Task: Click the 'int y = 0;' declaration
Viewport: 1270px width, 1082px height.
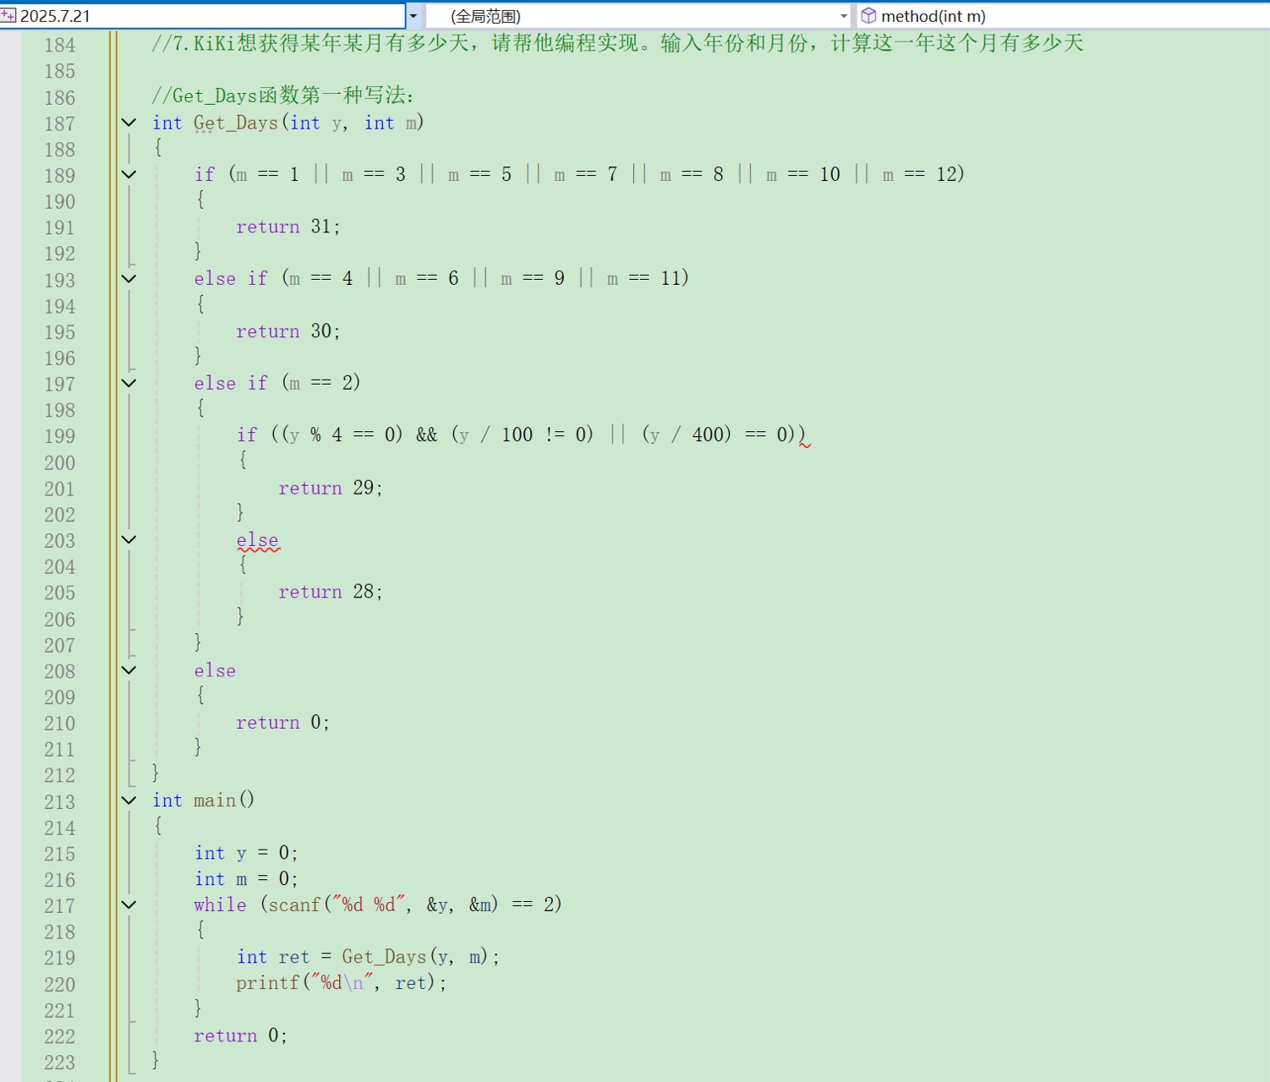Action: tap(246, 853)
